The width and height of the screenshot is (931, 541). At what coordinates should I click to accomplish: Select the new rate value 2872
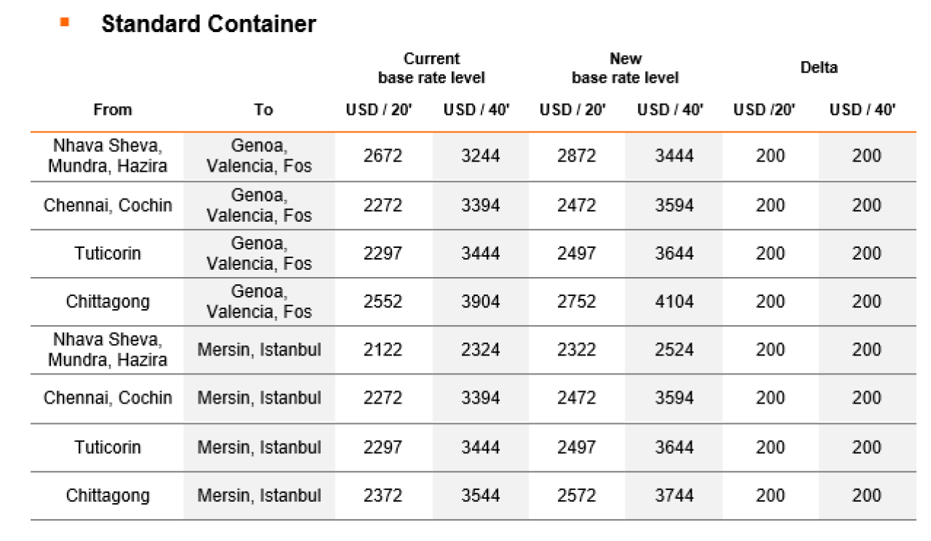pyautogui.click(x=577, y=156)
